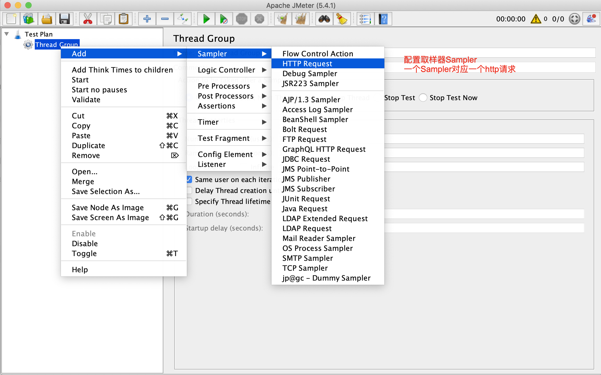The image size is (601, 375).
Task: Open the search in tree dialog
Action: point(324,19)
